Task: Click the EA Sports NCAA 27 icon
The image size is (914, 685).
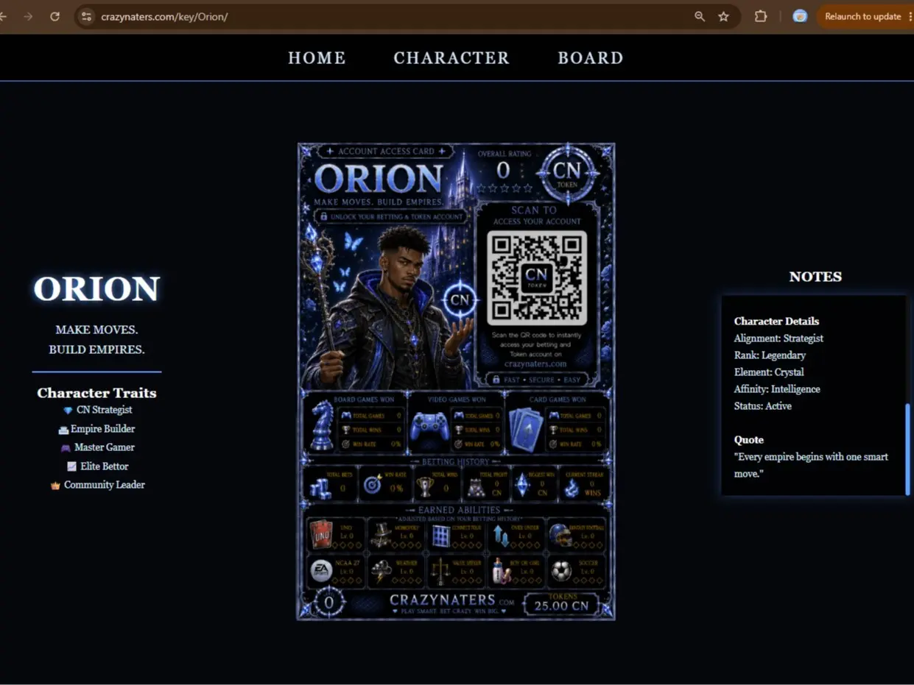Action: (x=321, y=571)
